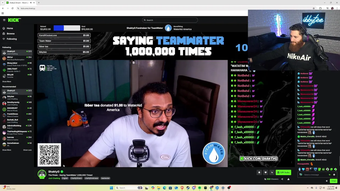Select the CharityStream tag
Screen dimensions: 340x191
76,178
